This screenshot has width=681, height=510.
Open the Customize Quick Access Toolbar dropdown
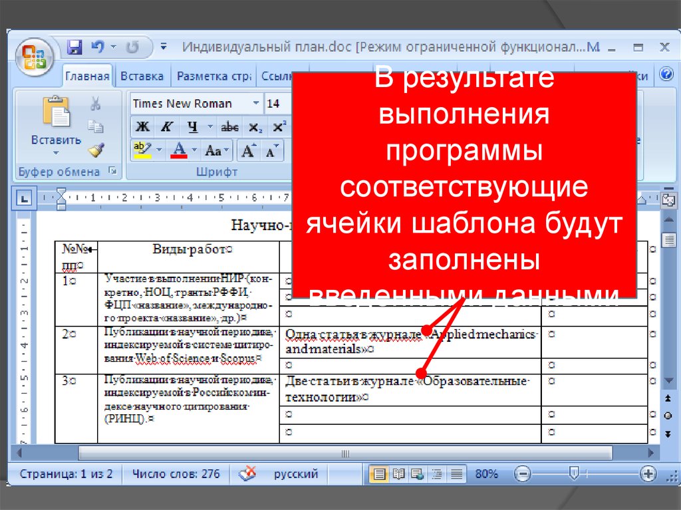point(164,48)
